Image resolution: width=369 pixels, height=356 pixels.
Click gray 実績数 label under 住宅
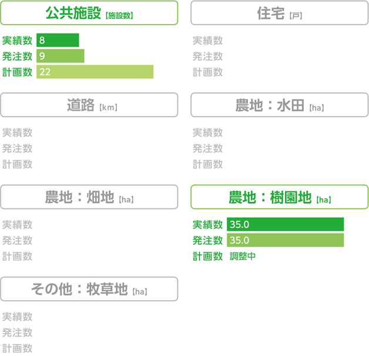point(207,41)
